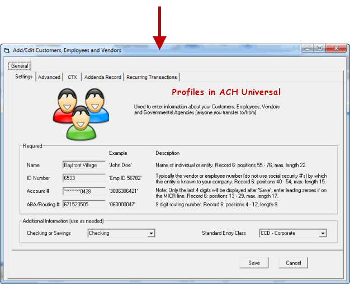Click the 'Name' field label

(x=33, y=165)
